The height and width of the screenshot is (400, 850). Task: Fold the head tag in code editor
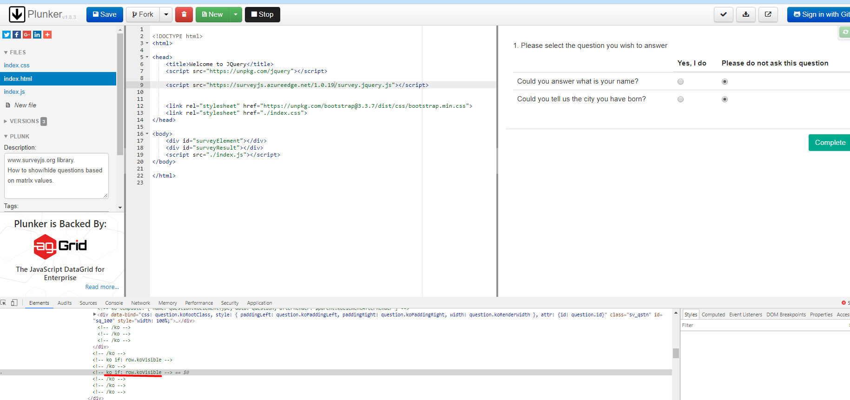pyautogui.click(x=147, y=57)
